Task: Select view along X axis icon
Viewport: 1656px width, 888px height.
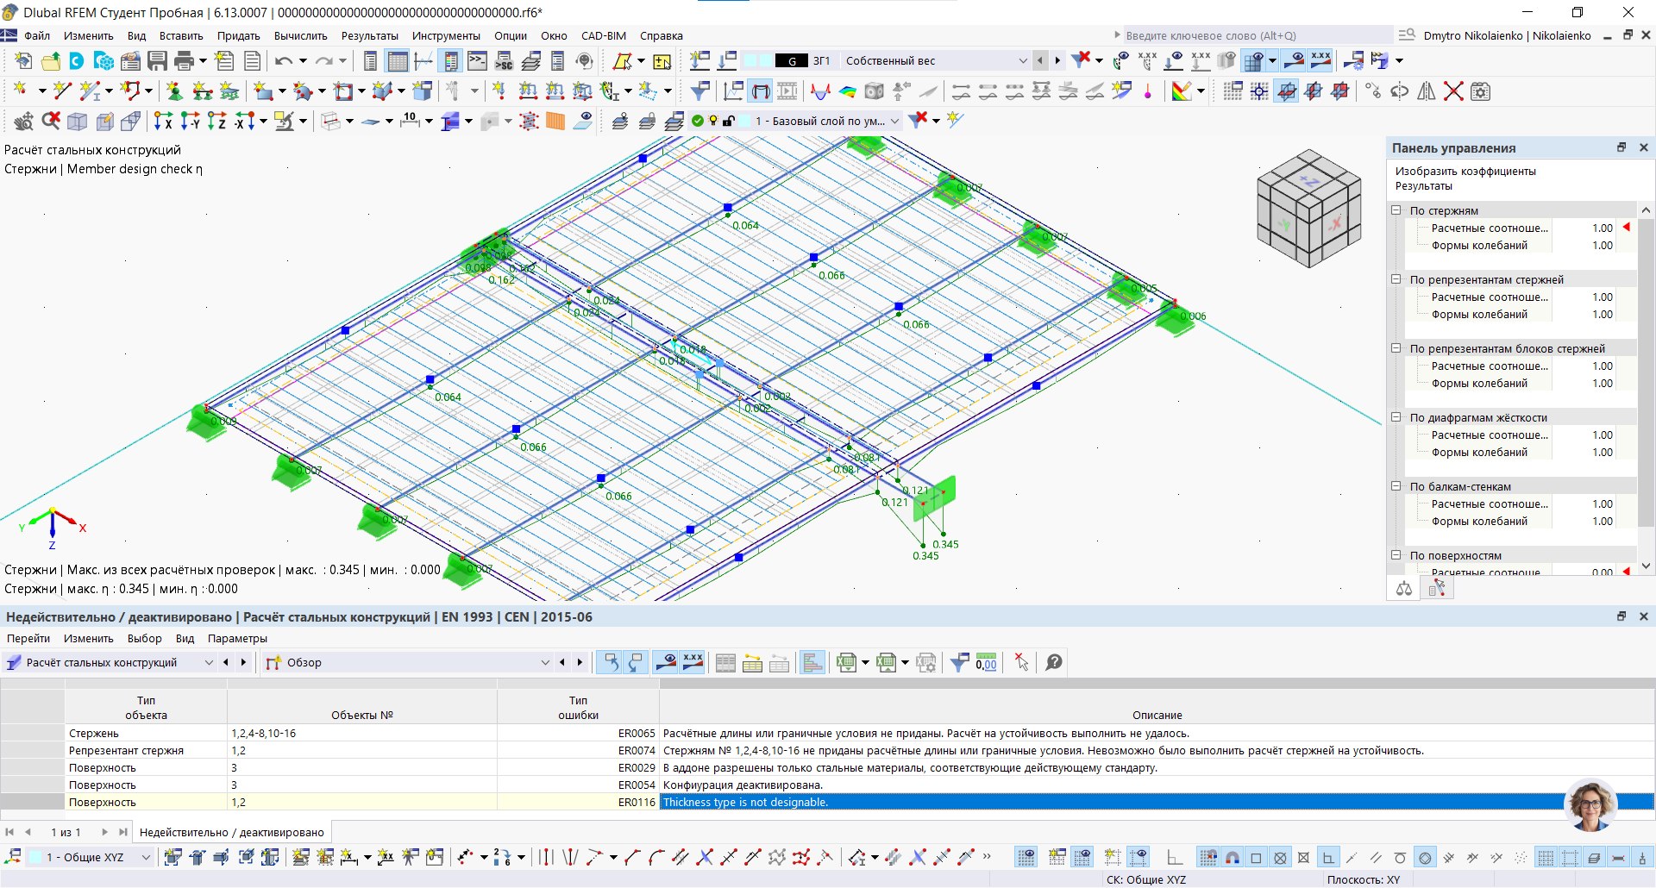Action: (163, 122)
